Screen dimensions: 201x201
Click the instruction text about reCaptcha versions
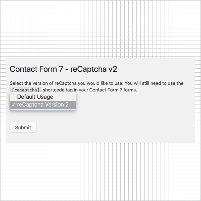96,83
